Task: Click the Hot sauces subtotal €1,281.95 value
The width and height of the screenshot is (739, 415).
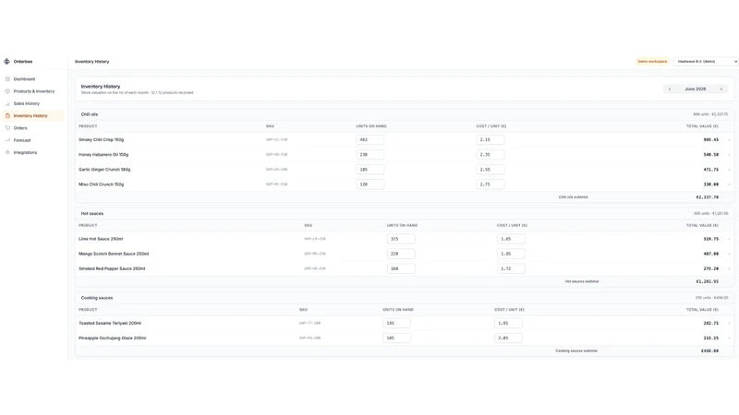Action: click(707, 281)
